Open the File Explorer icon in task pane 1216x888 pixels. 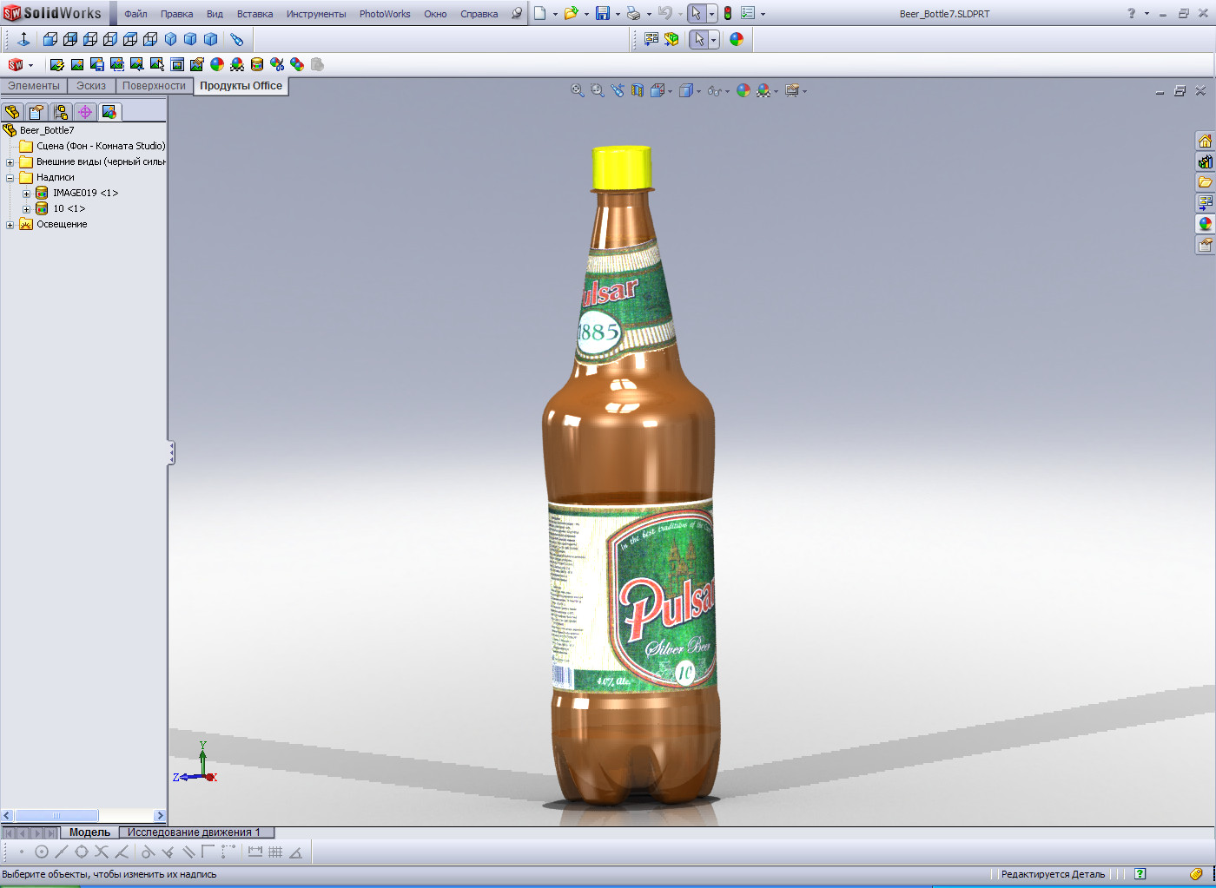click(1205, 182)
